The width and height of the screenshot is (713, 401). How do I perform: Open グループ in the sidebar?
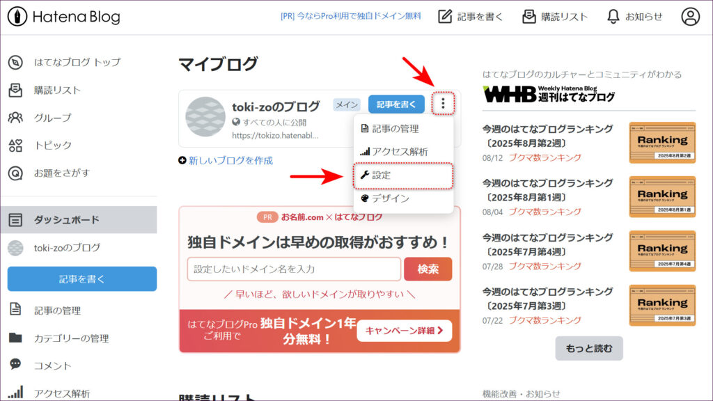[52, 118]
